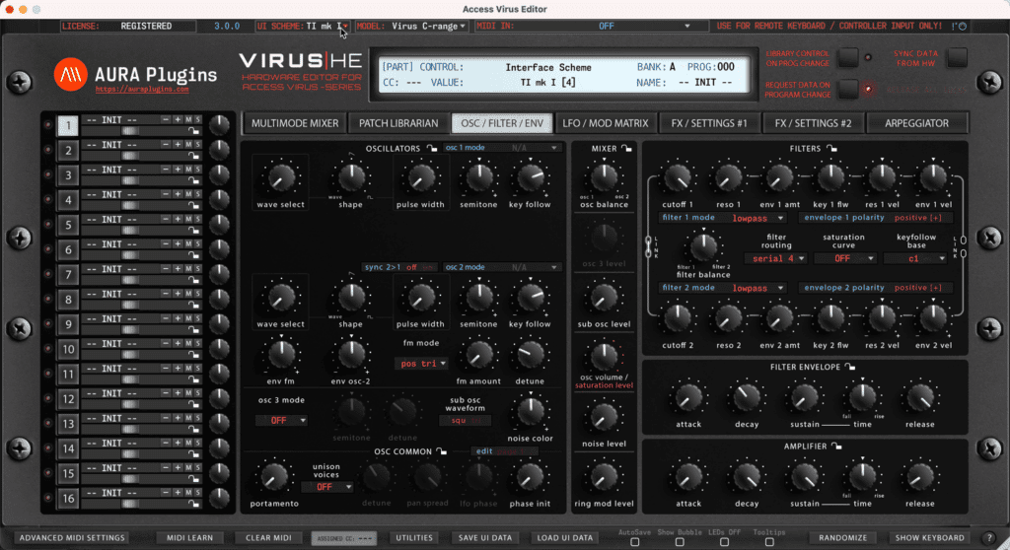Click the plus icon on part 3 row
This screenshot has height=550, width=1010.
178,170
